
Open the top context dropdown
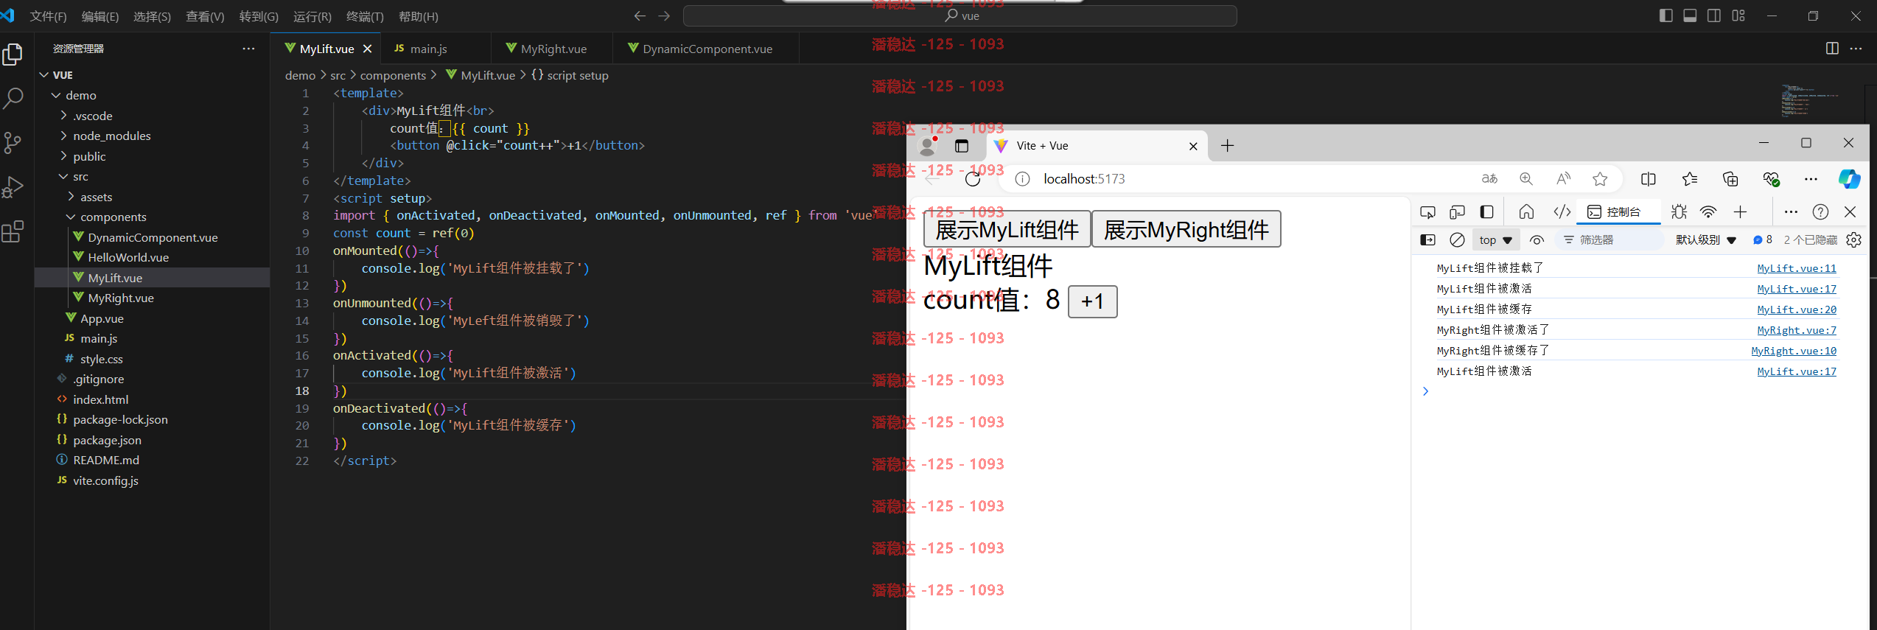[x=1495, y=240]
